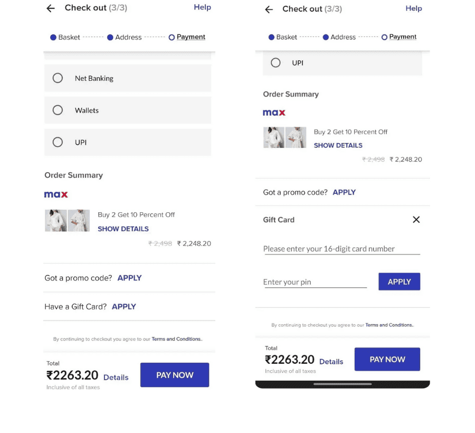The image size is (475, 433).
Task: Click PAY NOW on left screen
Action: [x=175, y=375]
